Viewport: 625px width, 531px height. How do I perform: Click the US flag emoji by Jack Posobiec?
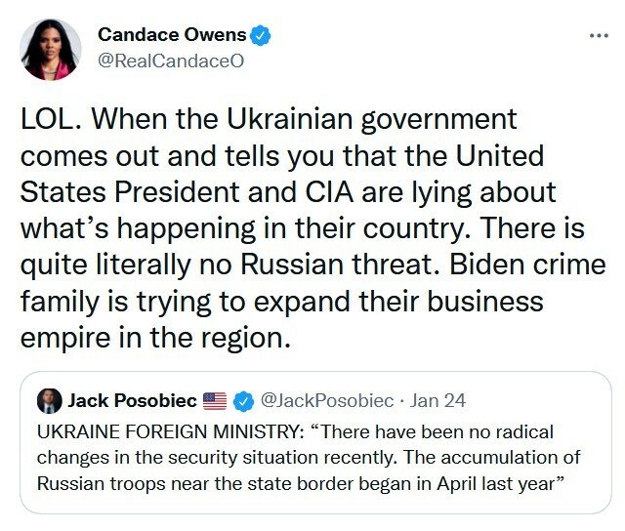coord(214,400)
